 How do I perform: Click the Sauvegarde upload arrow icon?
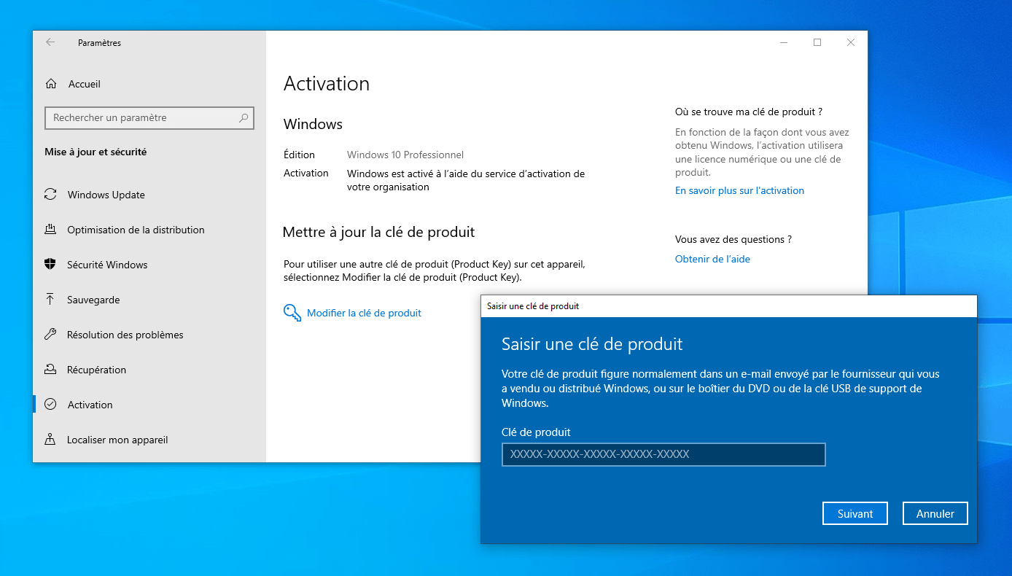pos(50,300)
